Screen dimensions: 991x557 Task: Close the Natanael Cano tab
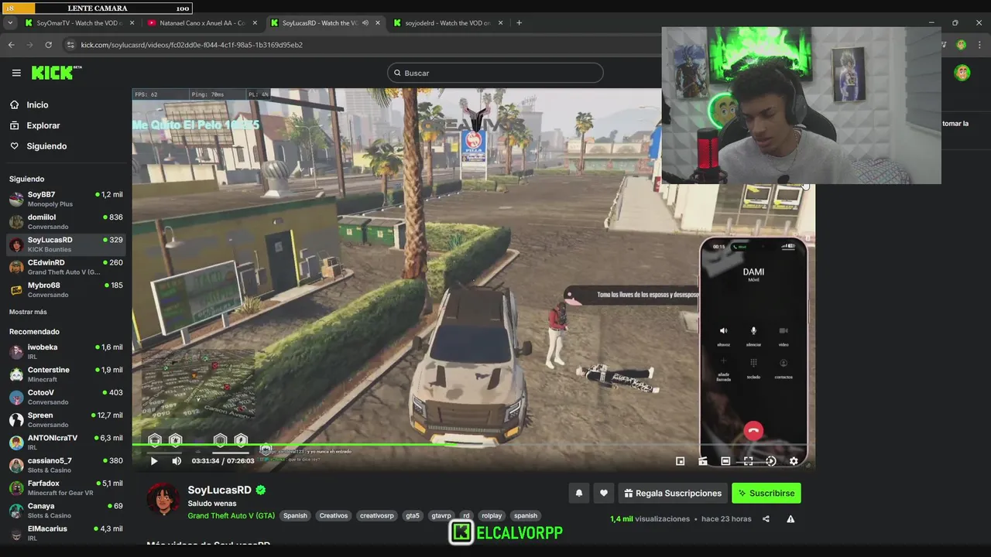coord(255,23)
